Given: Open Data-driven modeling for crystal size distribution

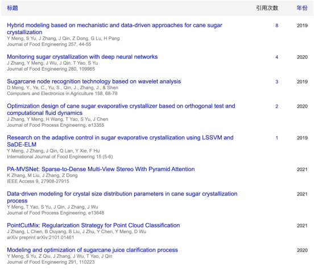Looking at the screenshot, I should point(122,197).
